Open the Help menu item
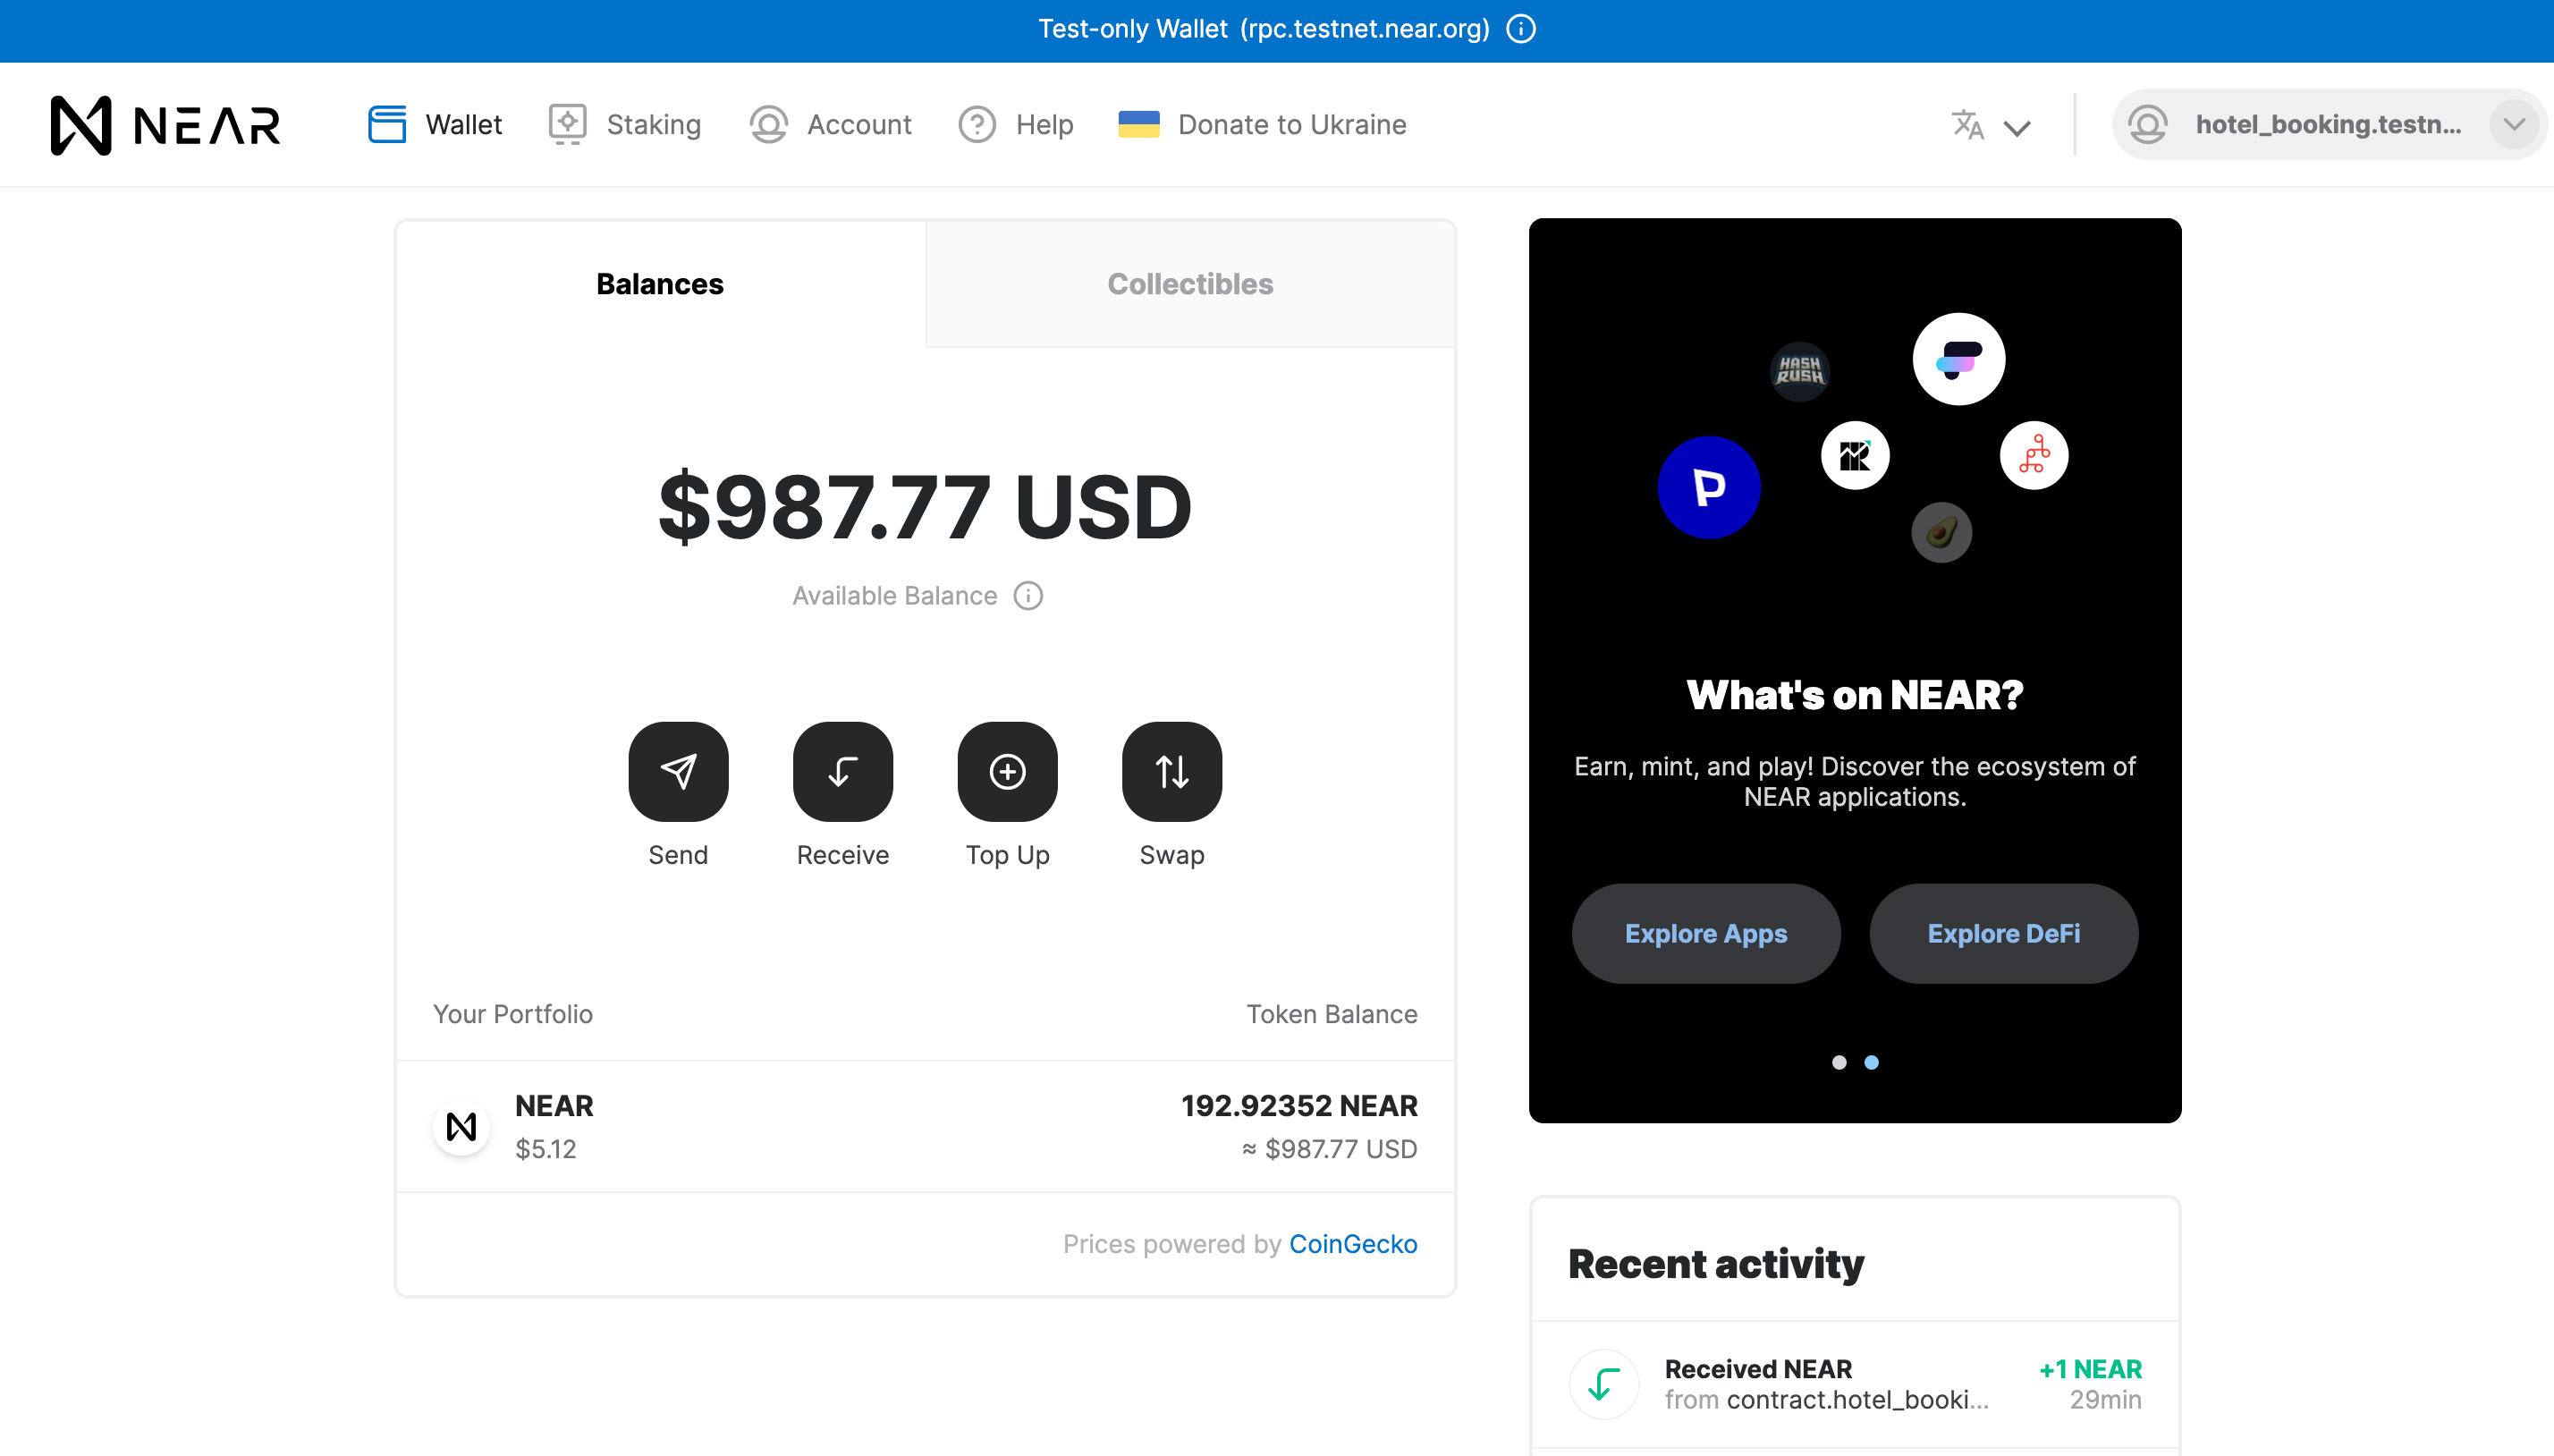Screen dimensions: 2554x1456 coord(1016,124)
